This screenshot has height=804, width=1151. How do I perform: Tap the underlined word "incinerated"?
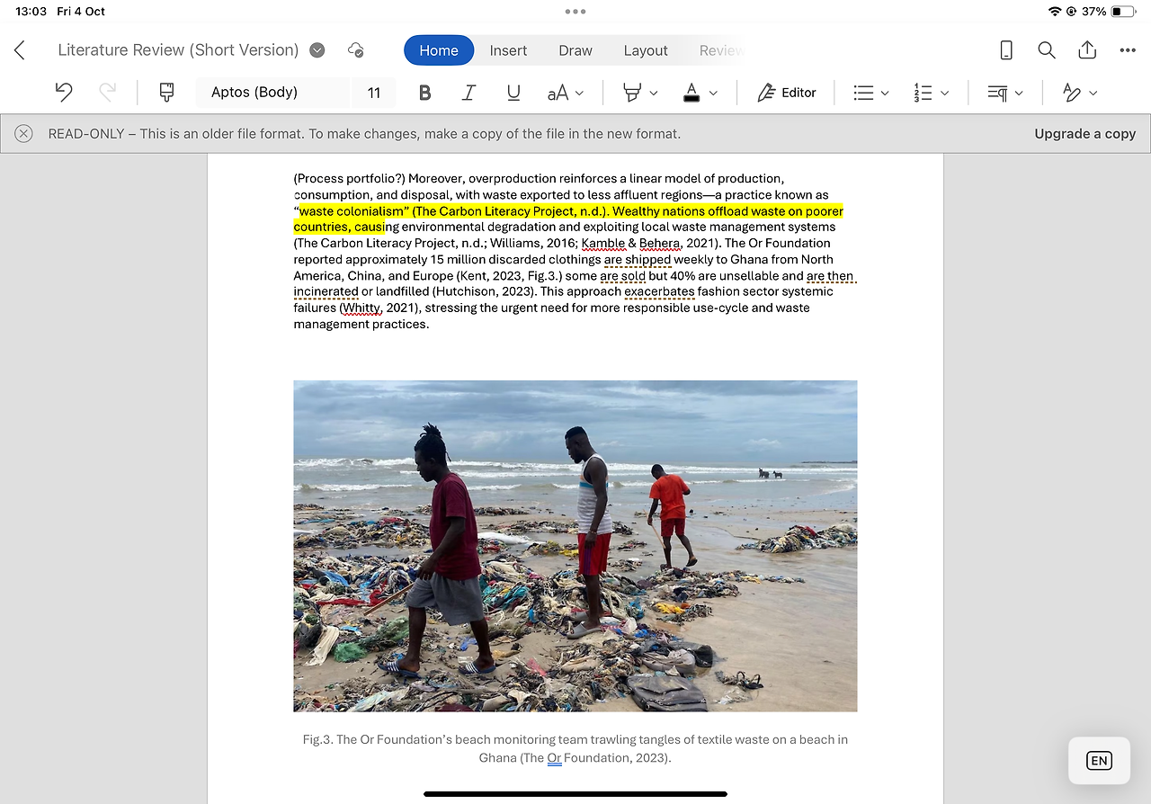click(326, 292)
